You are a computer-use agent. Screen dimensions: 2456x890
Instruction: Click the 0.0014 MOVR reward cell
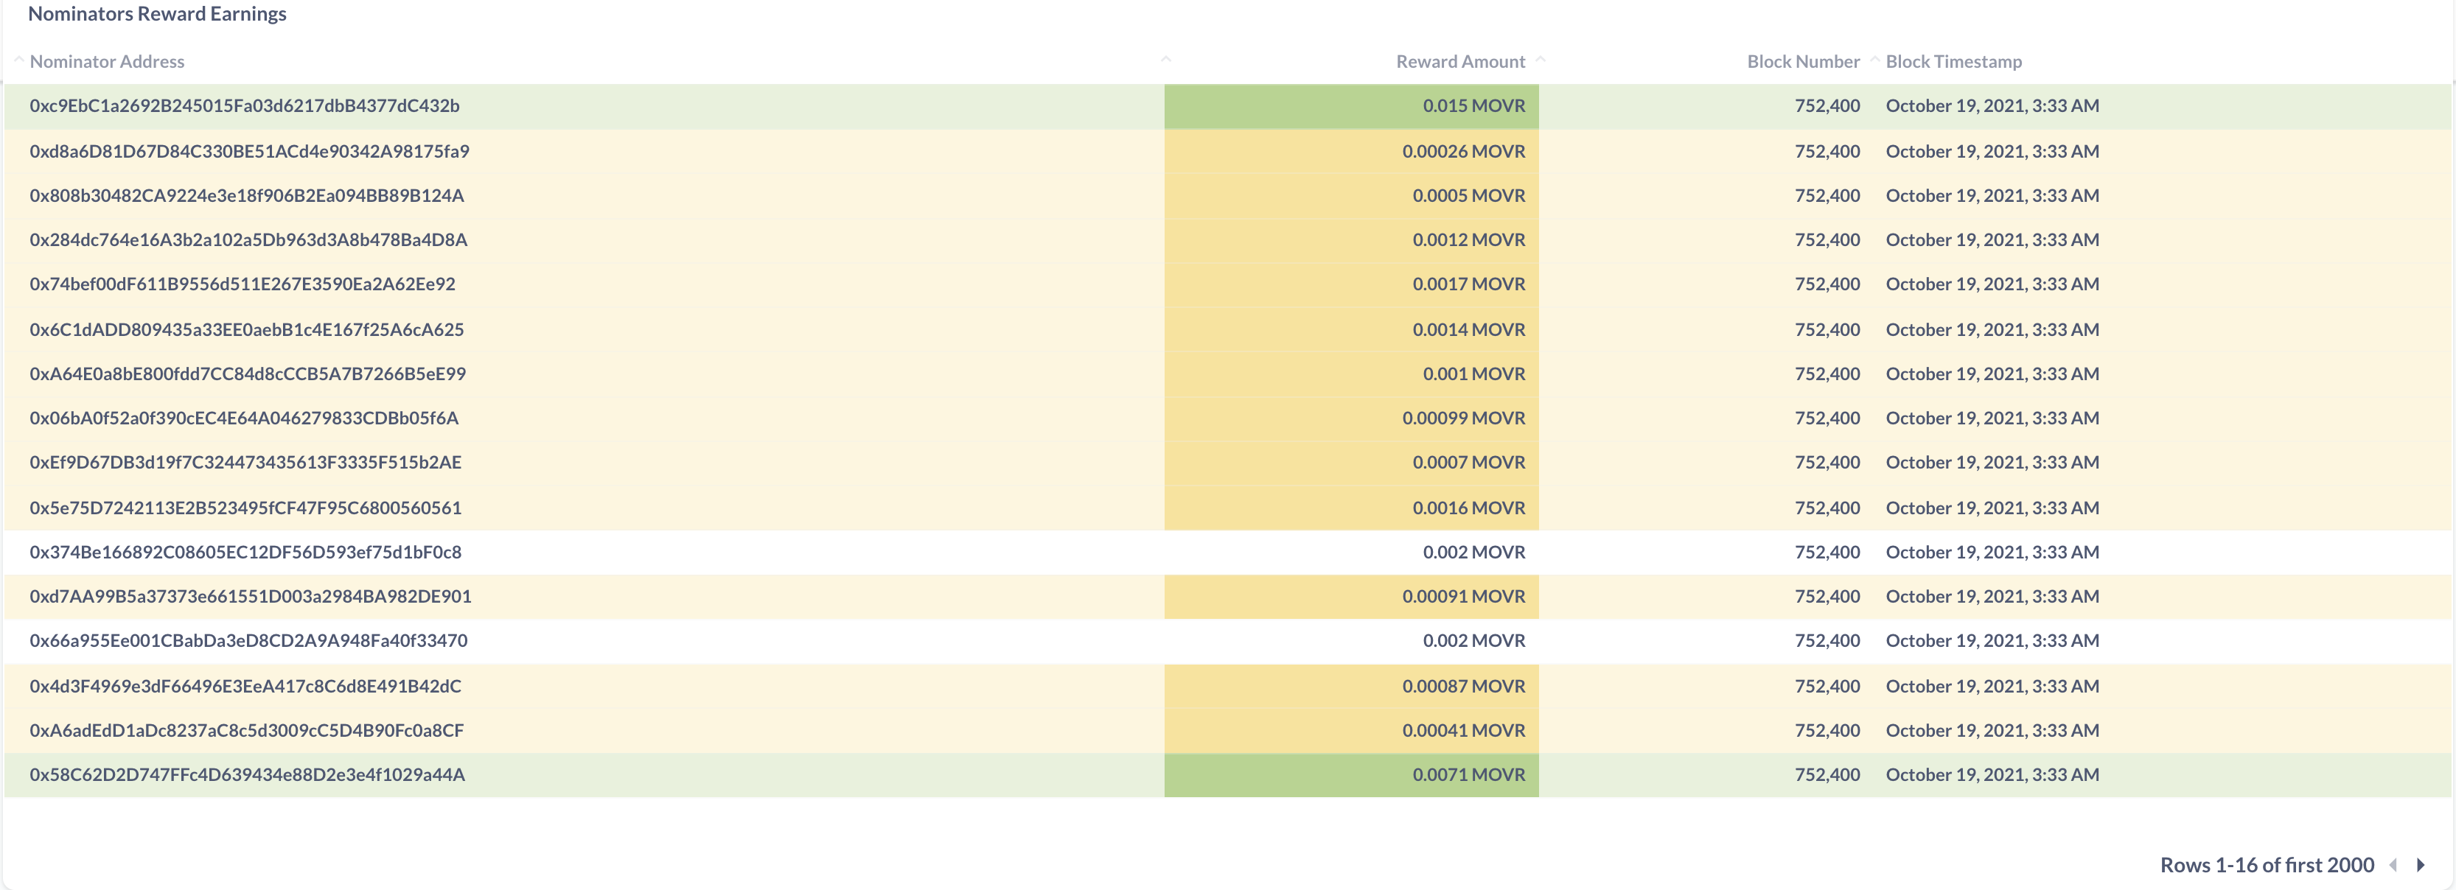pyautogui.click(x=1351, y=329)
